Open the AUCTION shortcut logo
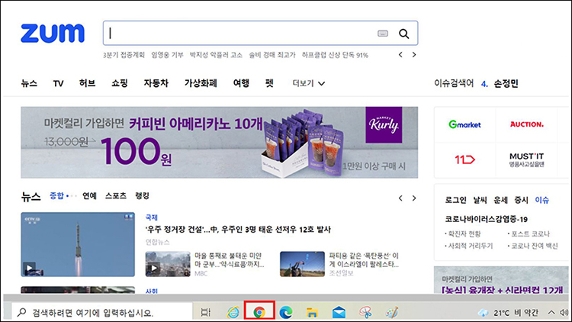Viewport: 572px width, 322px height. 527,124
